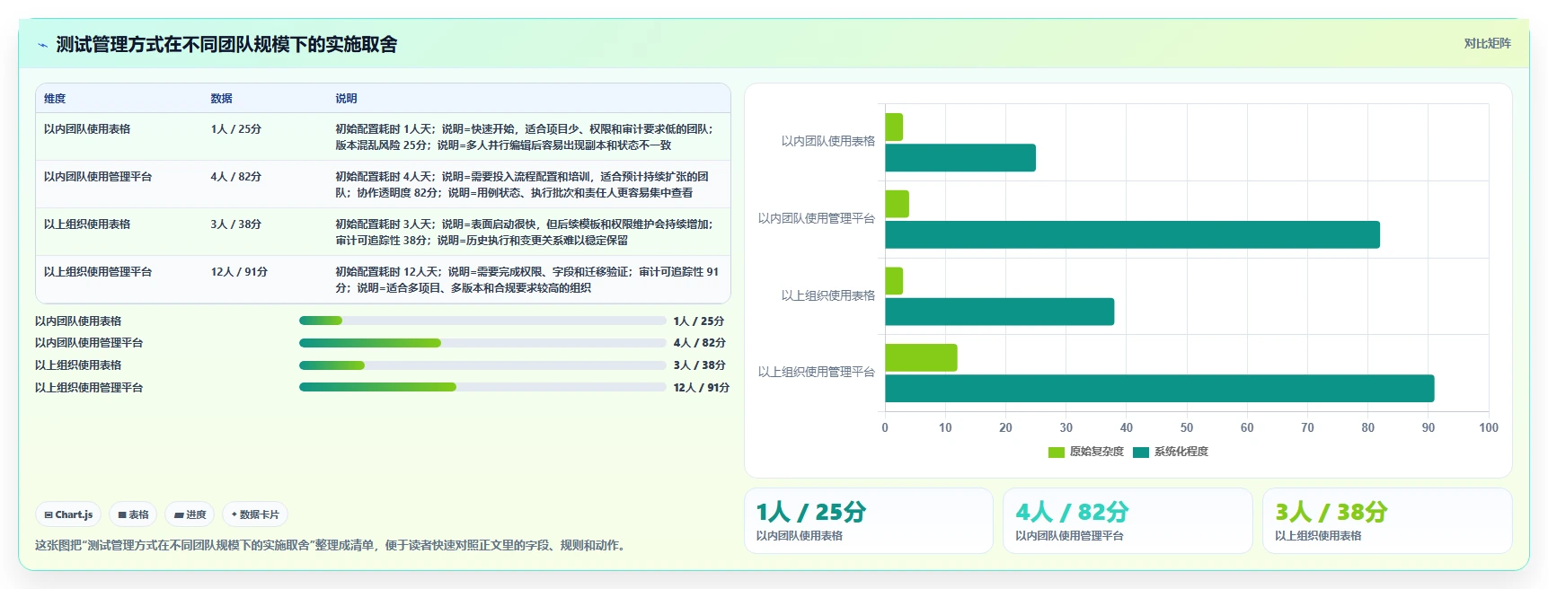Click the table row label 以上组织使用表格
This screenshot has height=589, width=1548.
[x=87, y=224]
